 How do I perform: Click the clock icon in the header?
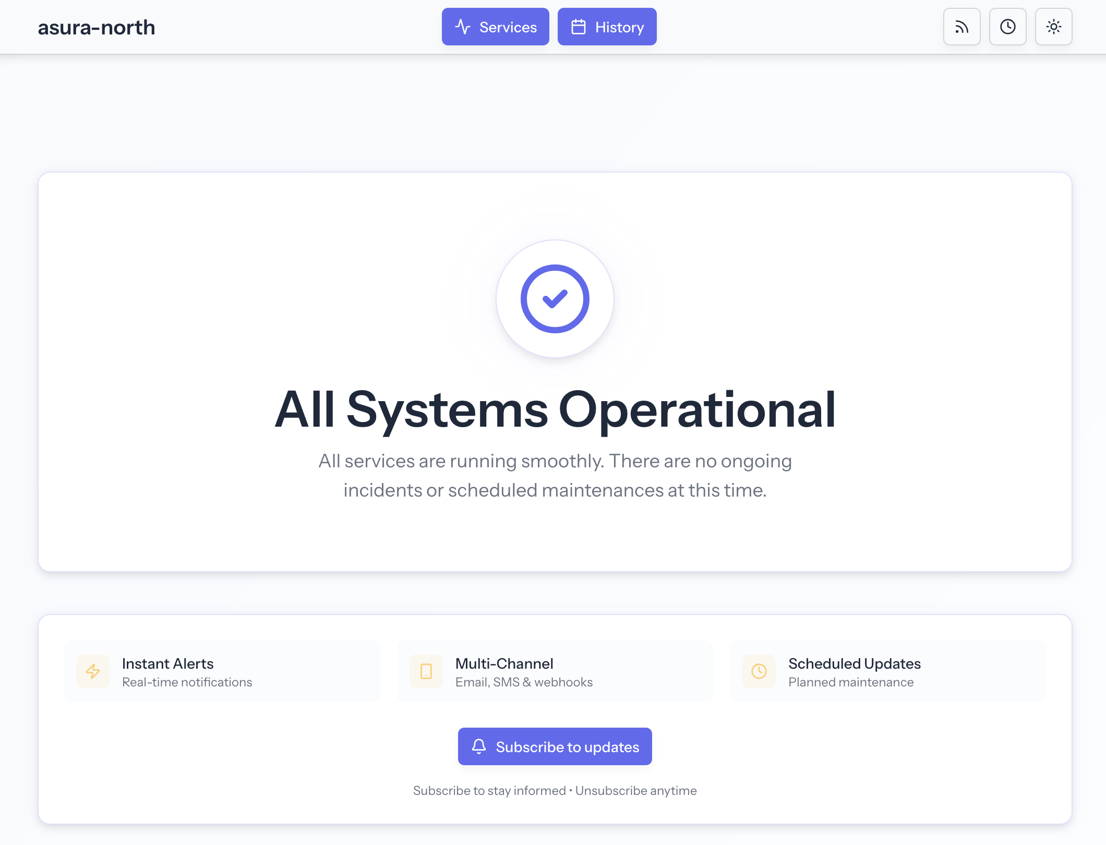(1007, 27)
